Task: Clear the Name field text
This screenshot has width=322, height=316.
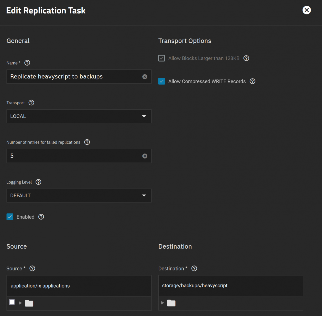Action: pyautogui.click(x=145, y=77)
